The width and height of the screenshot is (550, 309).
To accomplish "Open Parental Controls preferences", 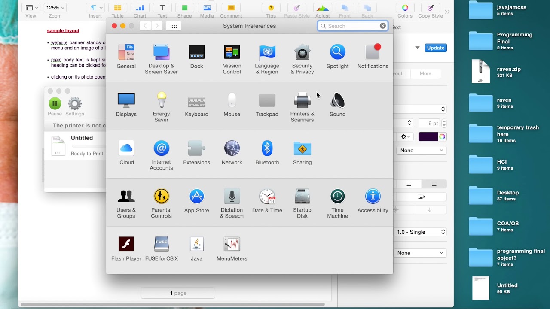I will point(162,203).
